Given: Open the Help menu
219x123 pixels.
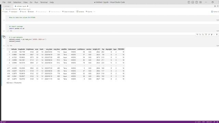Looking at the screenshot, I should pyautogui.click(x=52, y=2).
